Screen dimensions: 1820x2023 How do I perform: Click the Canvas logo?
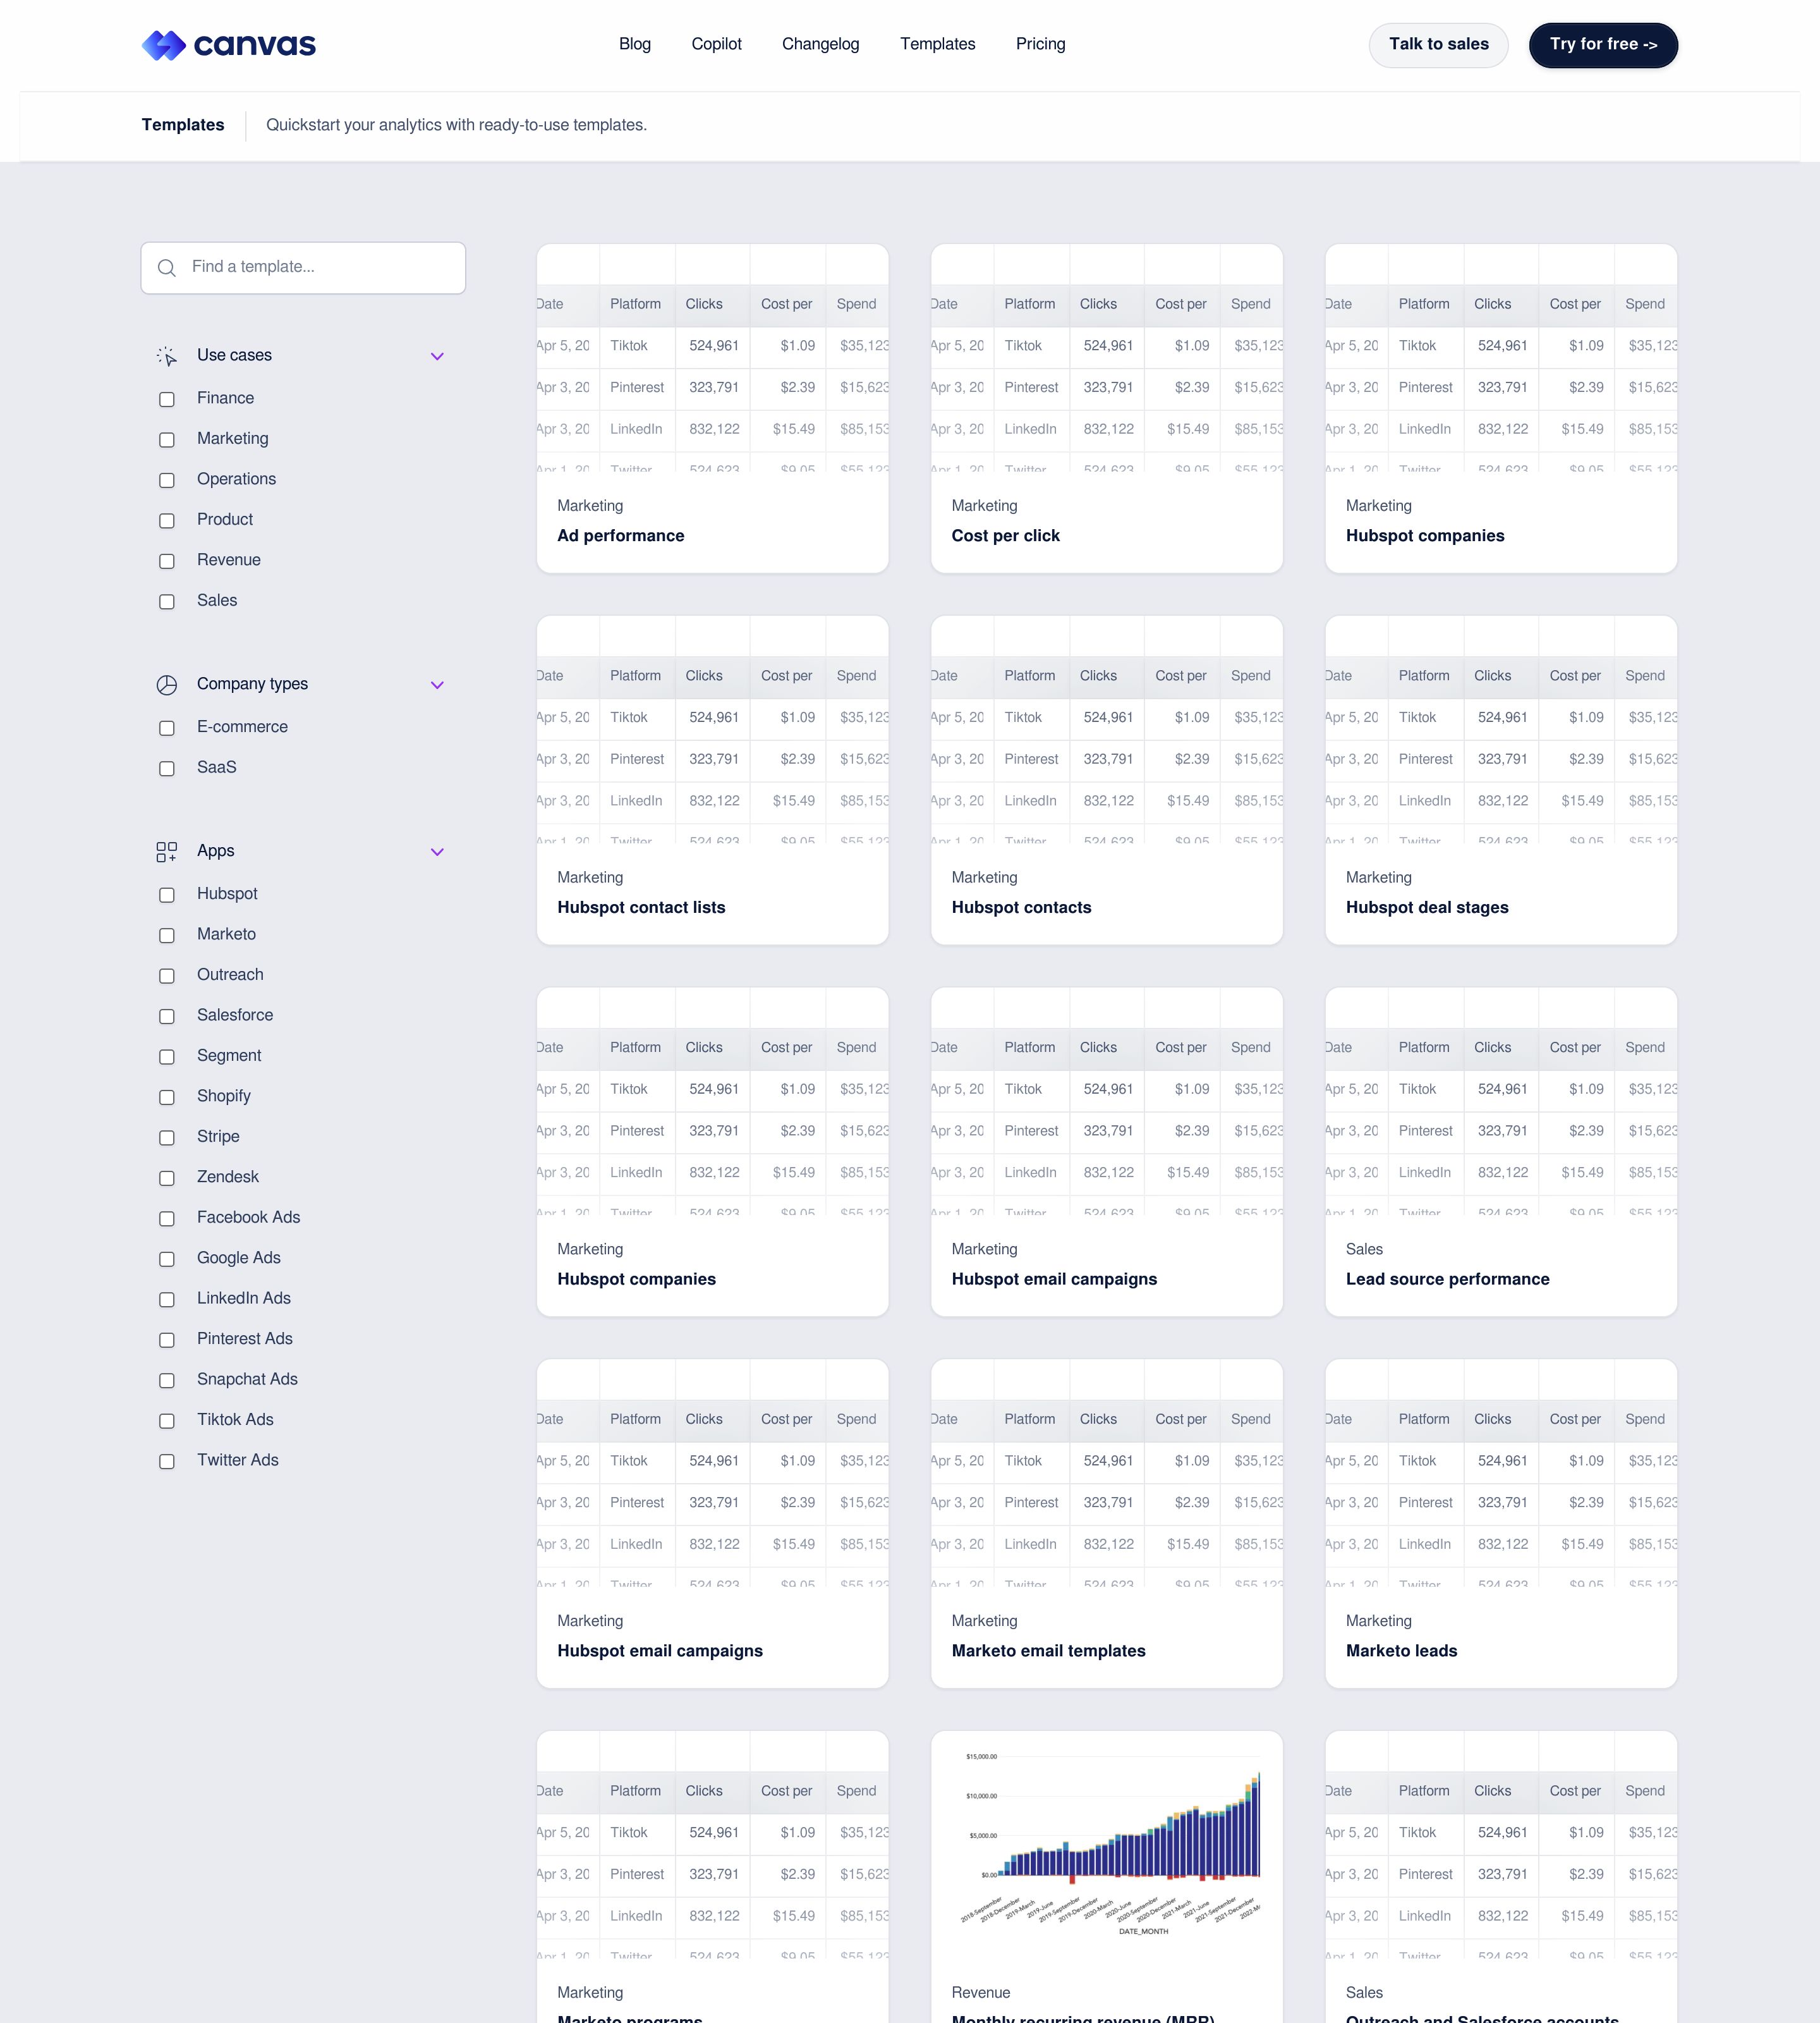[228, 45]
